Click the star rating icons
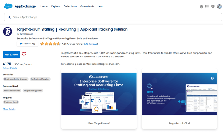The image size is (223, 132). (x=50, y=44)
